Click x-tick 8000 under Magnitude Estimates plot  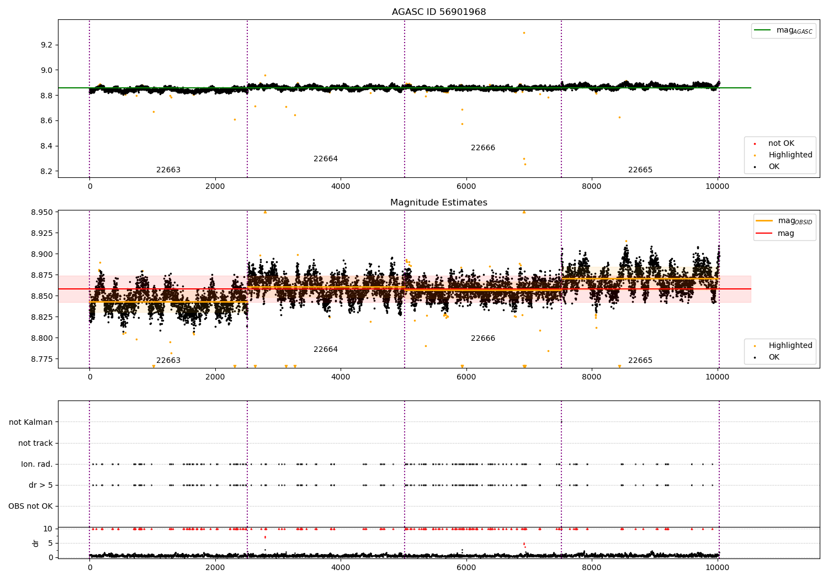coord(592,377)
